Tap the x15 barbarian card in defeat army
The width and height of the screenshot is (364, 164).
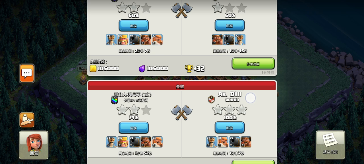[123, 142]
